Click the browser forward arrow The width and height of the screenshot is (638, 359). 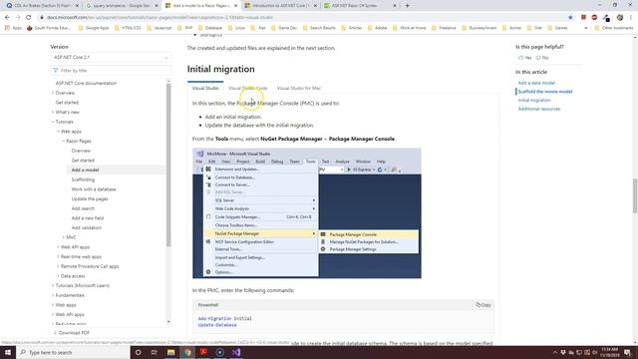coord(18,18)
